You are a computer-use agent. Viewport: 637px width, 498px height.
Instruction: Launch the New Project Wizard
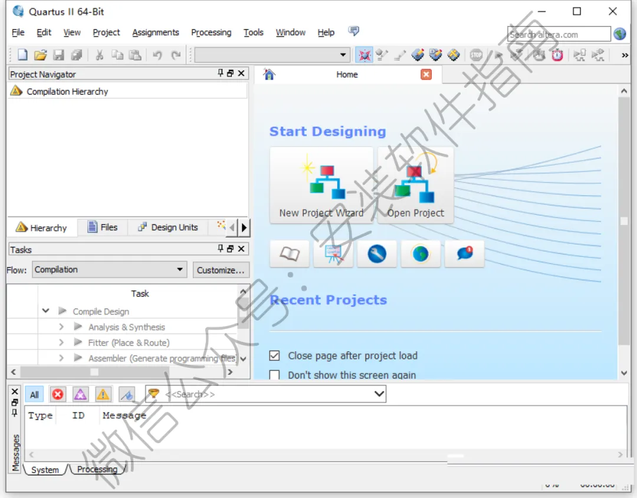[321, 184]
